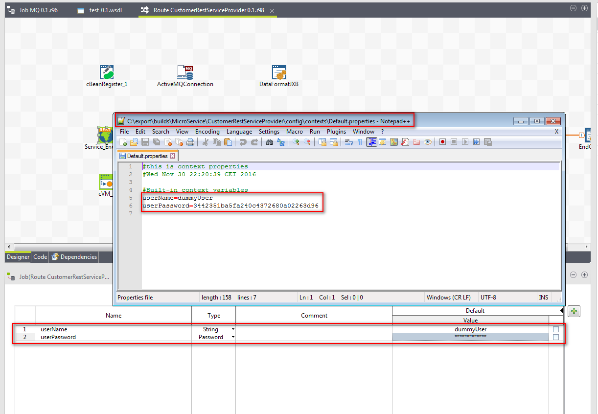The height and width of the screenshot is (414, 598).
Task: Click the Print icon in Notepad++ toolbar
Action: [190, 142]
